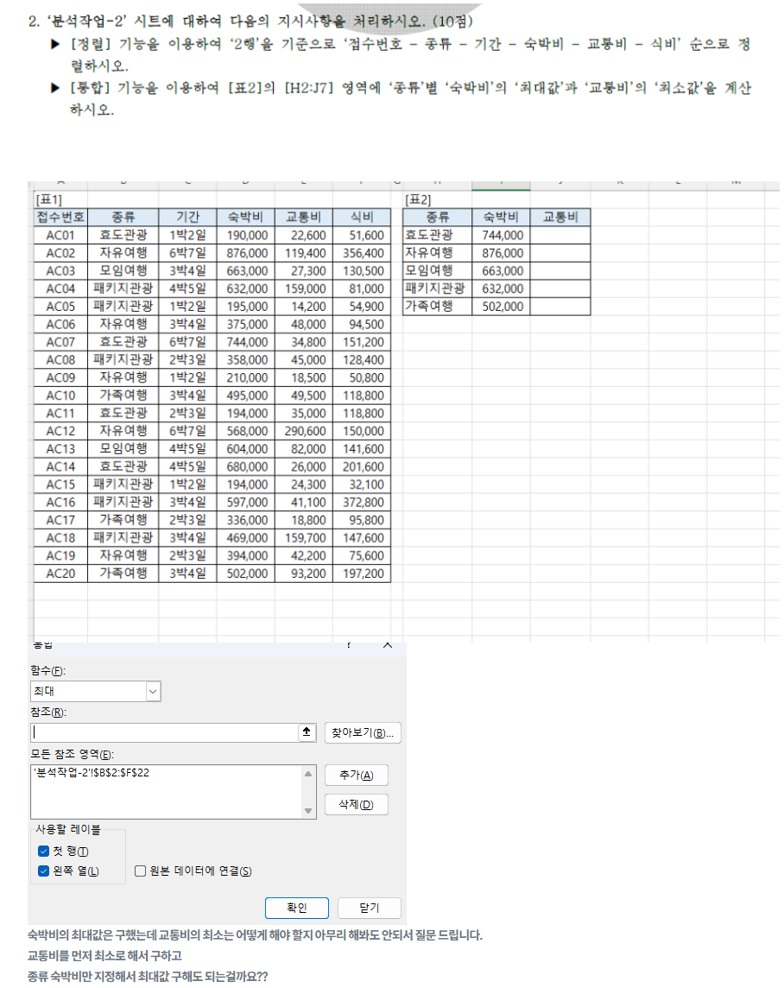The width and height of the screenshot is (784, 988).
Task: Select the 876,000 cell in AC02 row
Action: point(245,253)
